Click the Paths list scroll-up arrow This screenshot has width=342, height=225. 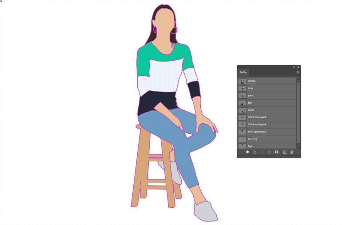click(298, 81)
